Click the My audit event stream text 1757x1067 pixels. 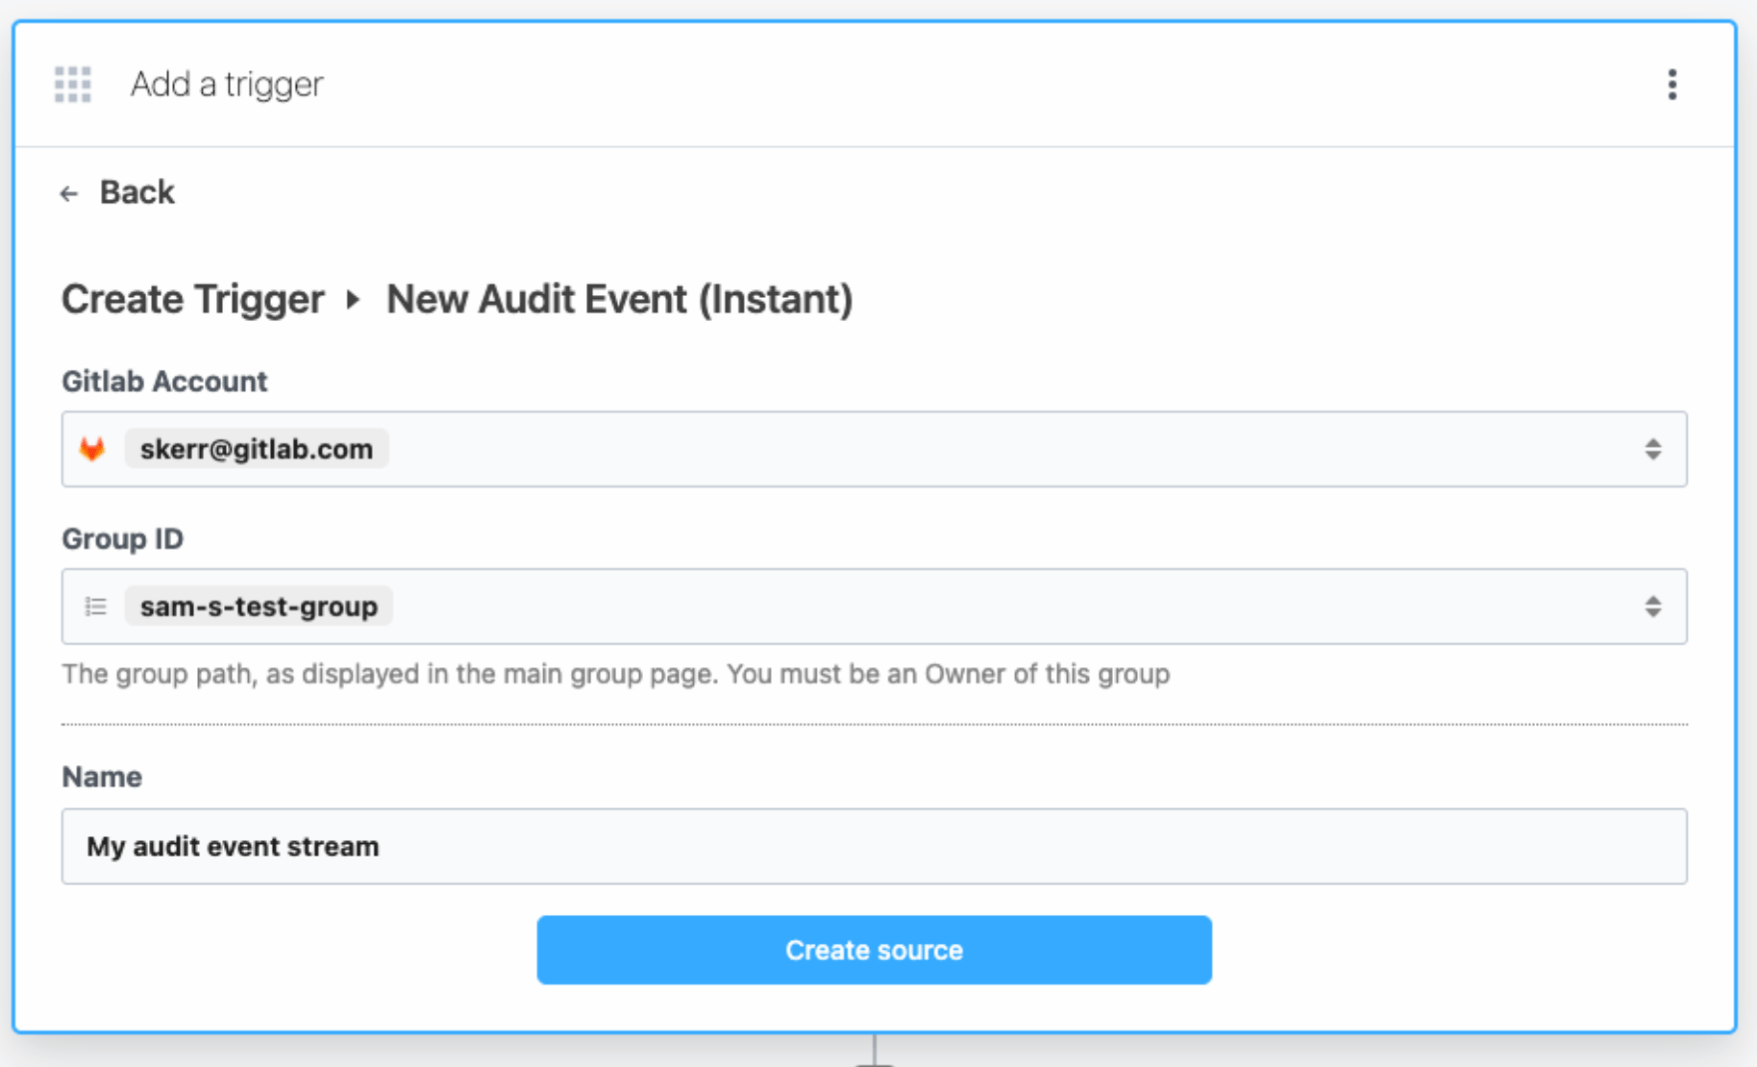coord(232,846)
